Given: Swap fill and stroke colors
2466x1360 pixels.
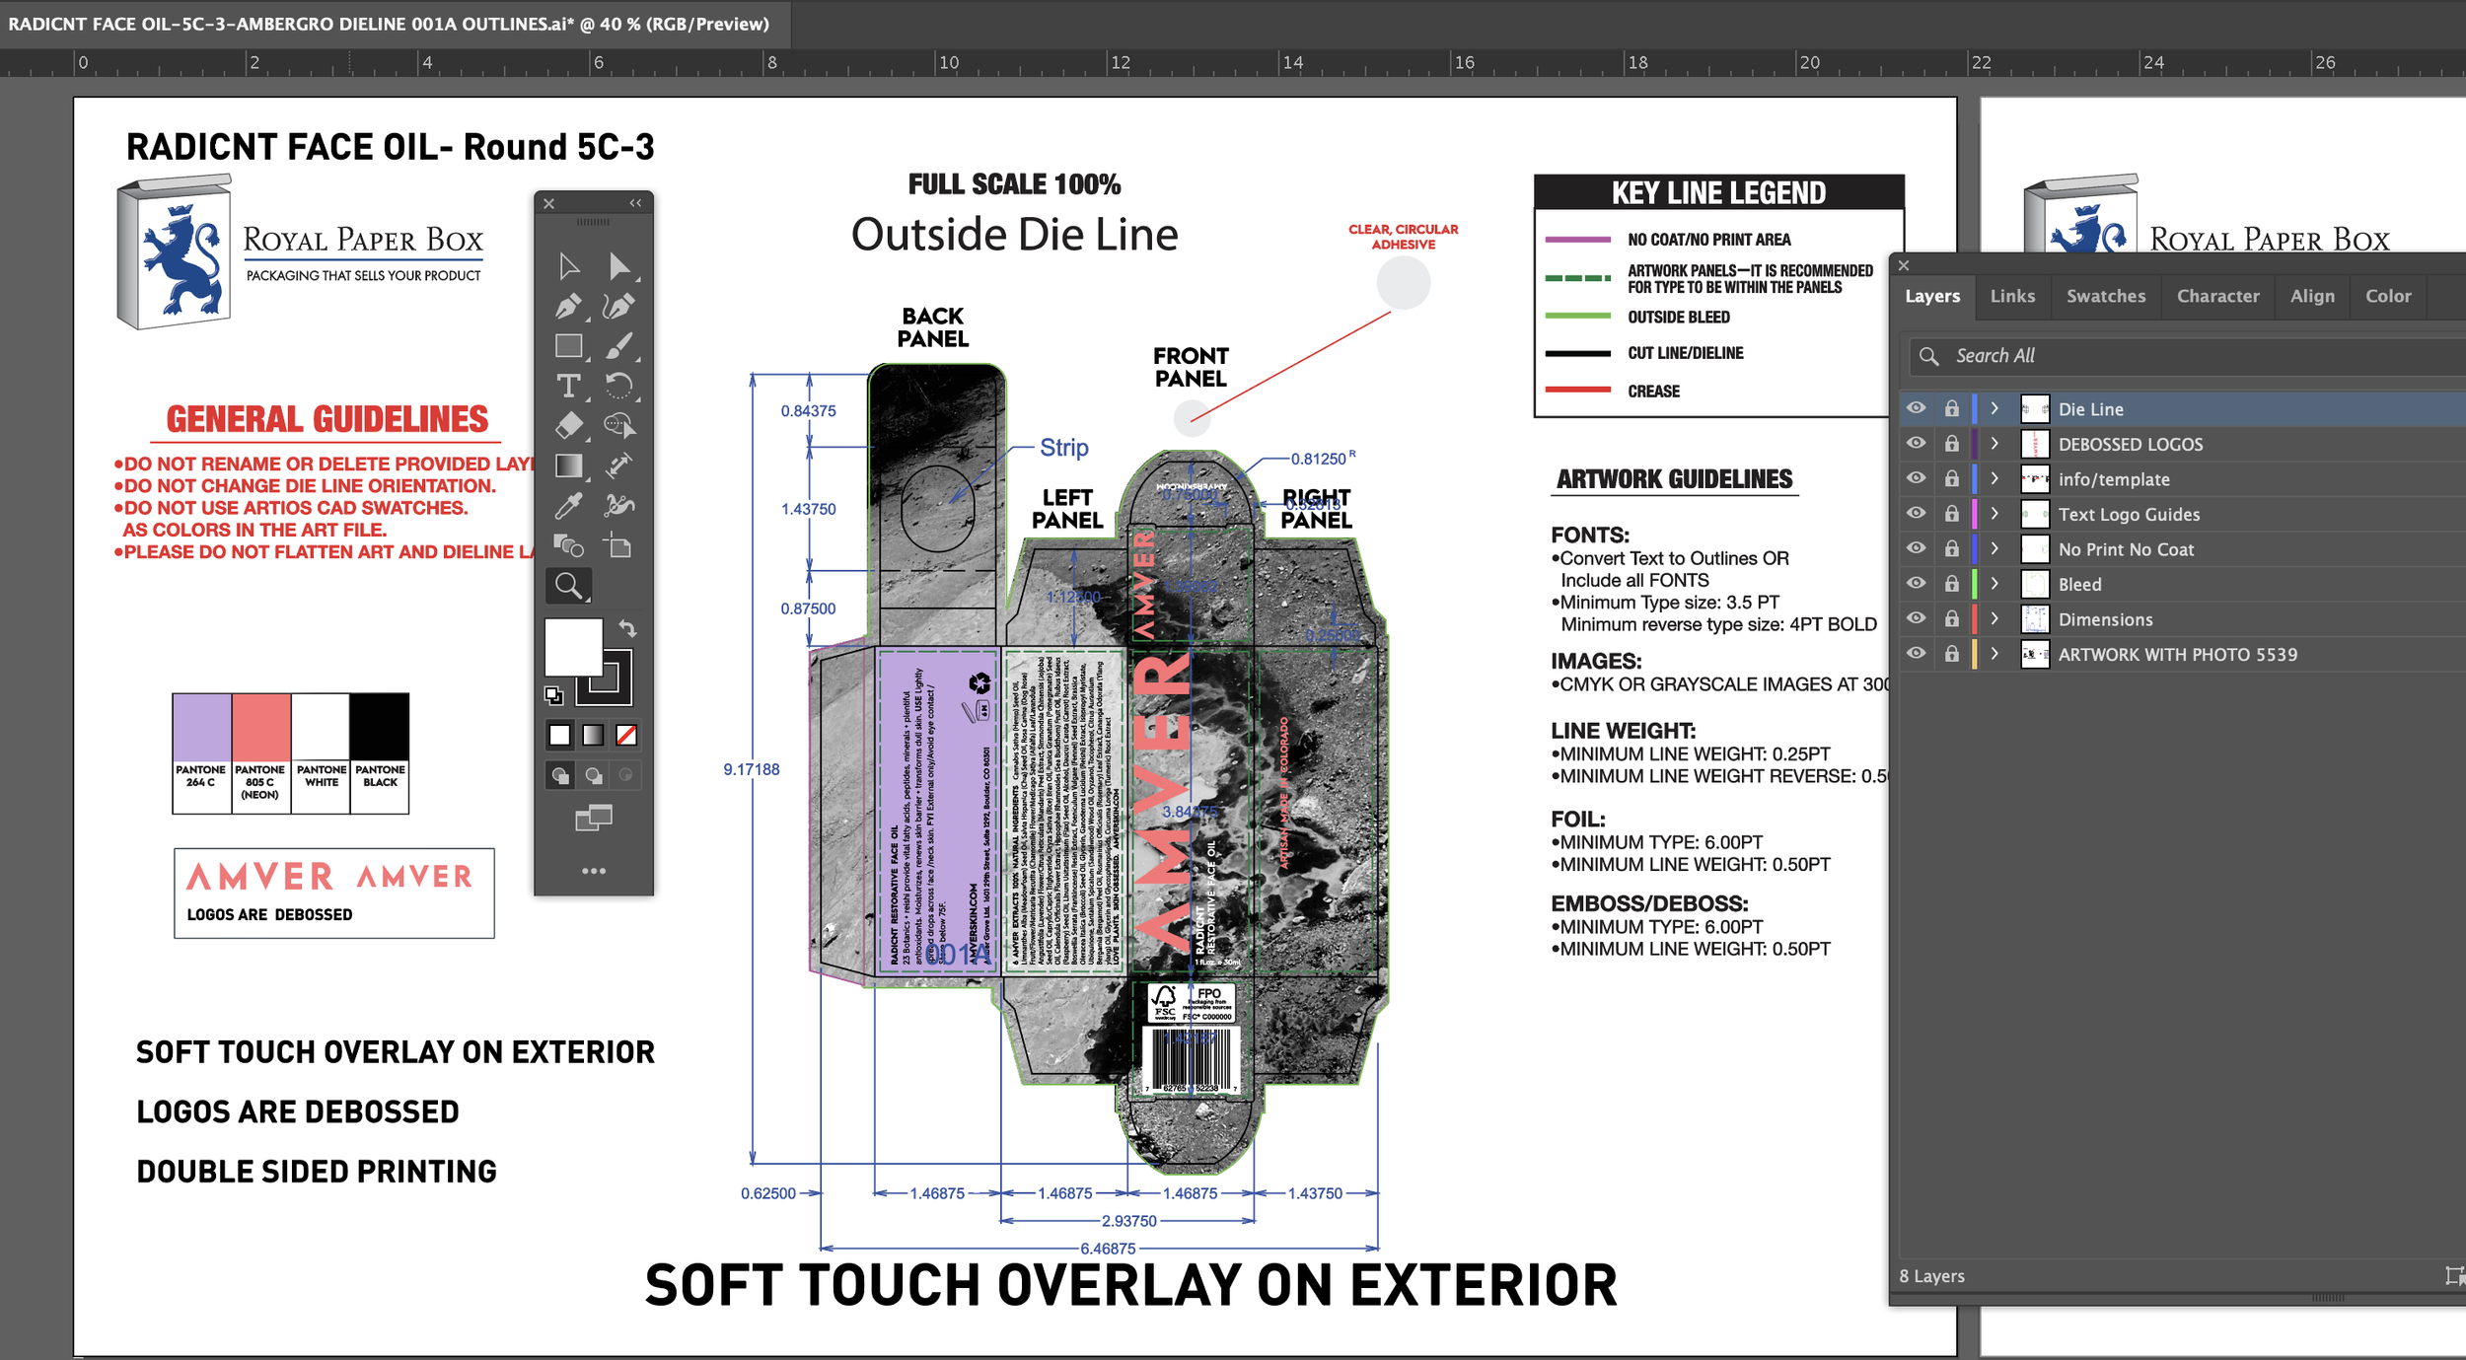Looking at the screenshot, I should [627, 629].
